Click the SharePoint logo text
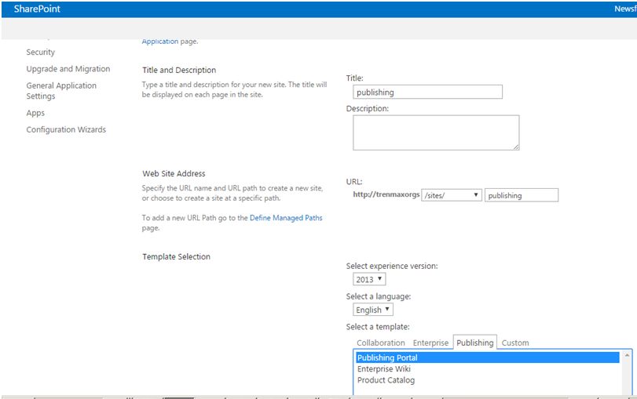The height and width of the screenshot is (399, 637). tap(37, 9)
